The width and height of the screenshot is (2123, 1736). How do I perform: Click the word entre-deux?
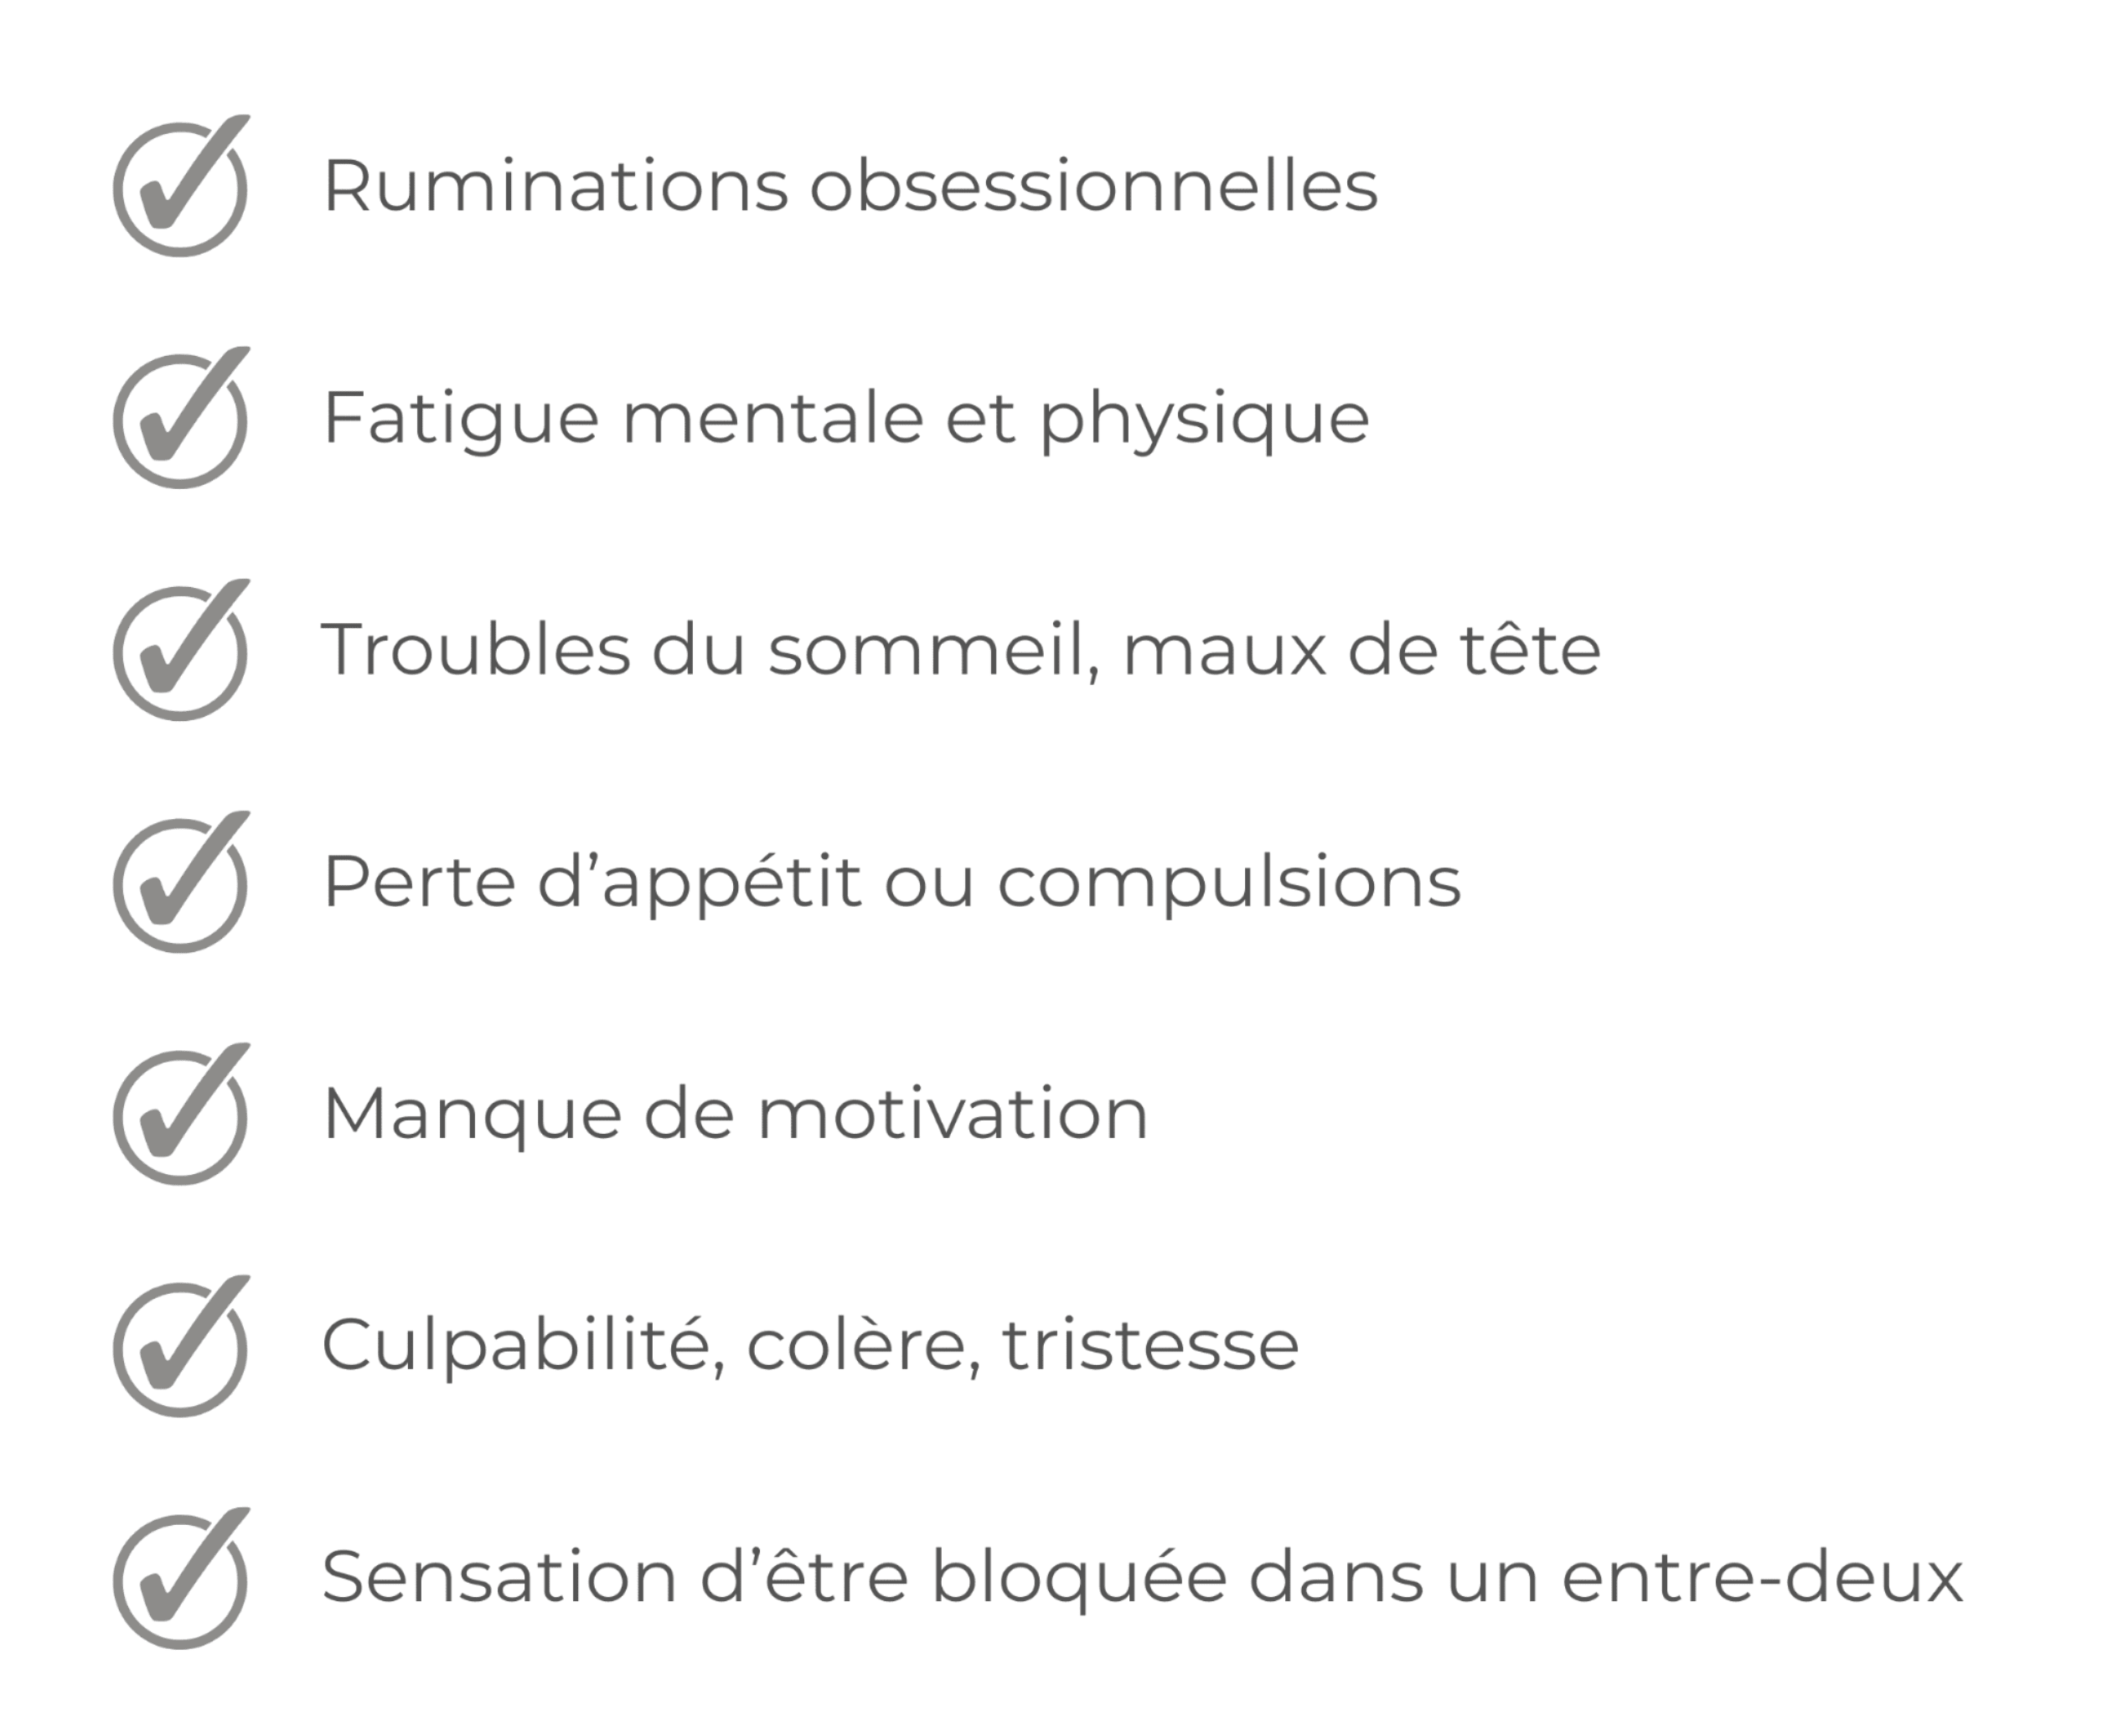pos(1763,1578)
